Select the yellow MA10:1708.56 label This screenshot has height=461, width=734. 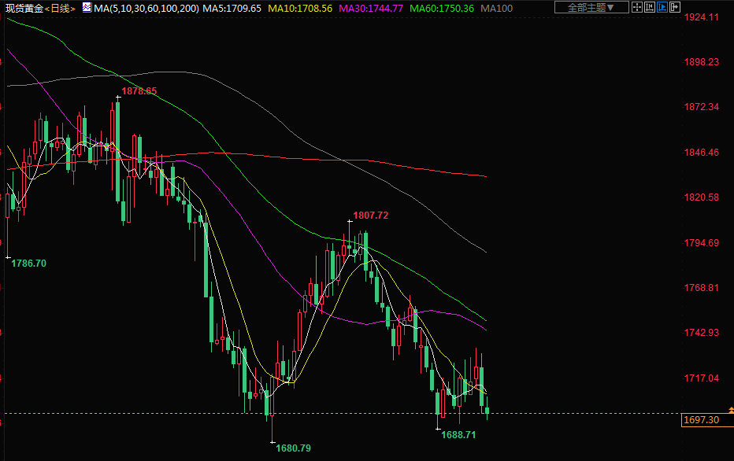(x=300, y=8)
